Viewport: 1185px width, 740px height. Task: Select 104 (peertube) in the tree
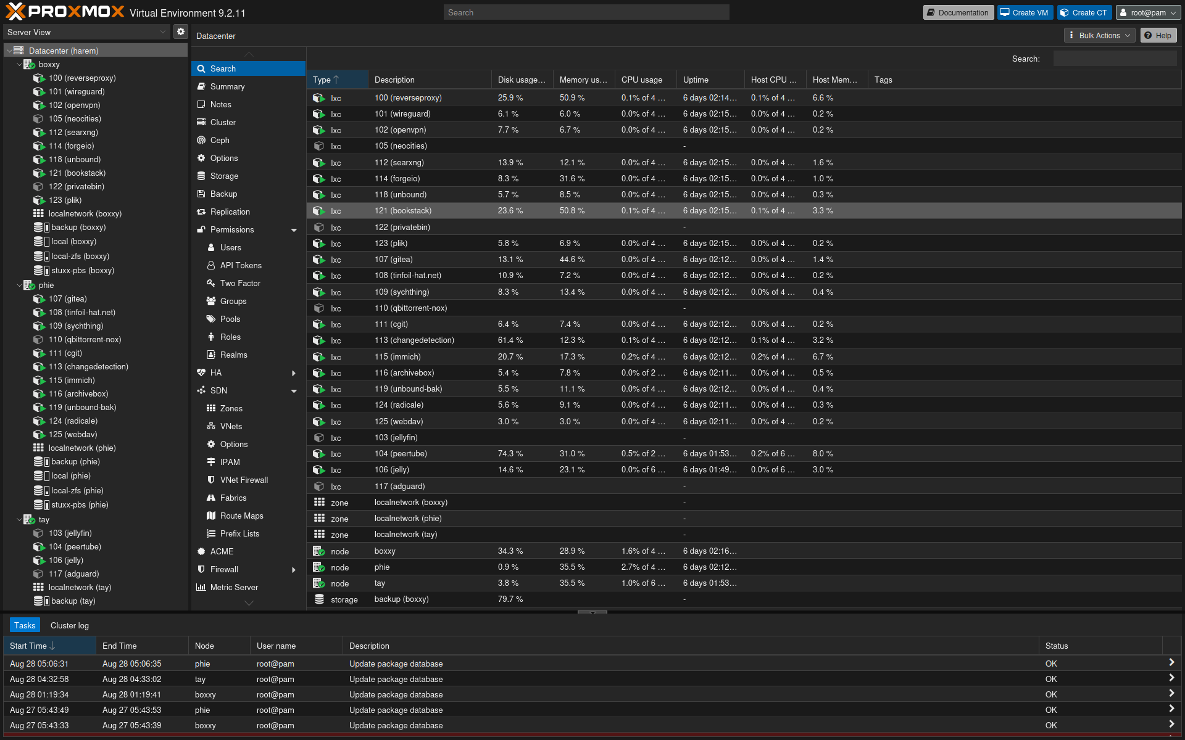pos(75,546)
